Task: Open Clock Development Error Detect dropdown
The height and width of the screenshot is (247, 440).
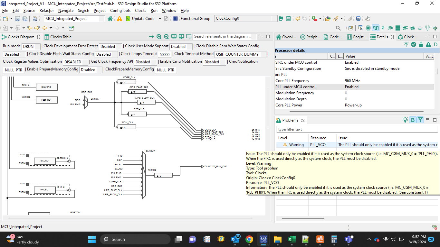Action: tap(110, 47)
